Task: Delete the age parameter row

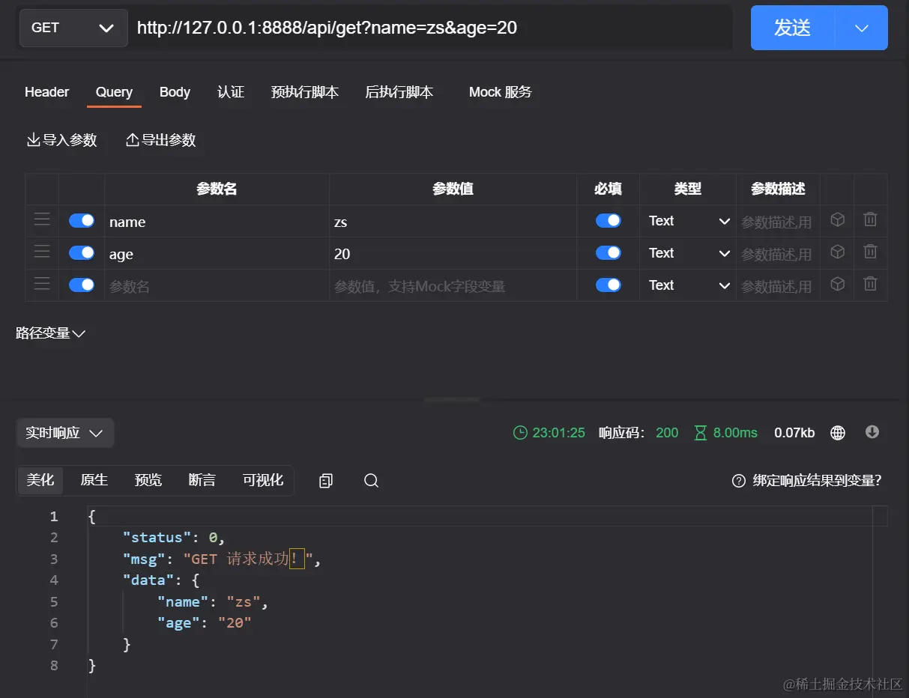Action: pos(870,252)
